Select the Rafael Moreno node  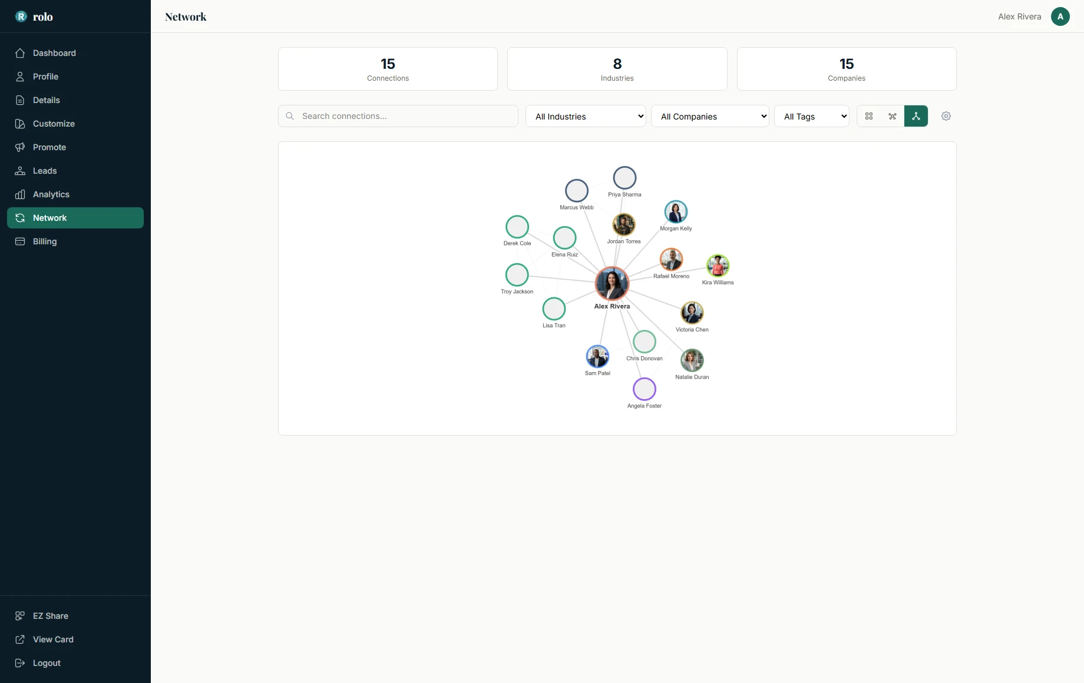point(671,260)
